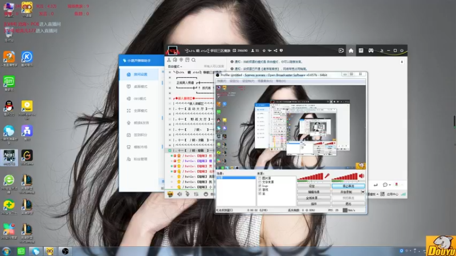Image resolution: width=456 pixels, height=256 pixels.
Task: Click the location pin icon in the YY channel toolbar
Action: 181,60
